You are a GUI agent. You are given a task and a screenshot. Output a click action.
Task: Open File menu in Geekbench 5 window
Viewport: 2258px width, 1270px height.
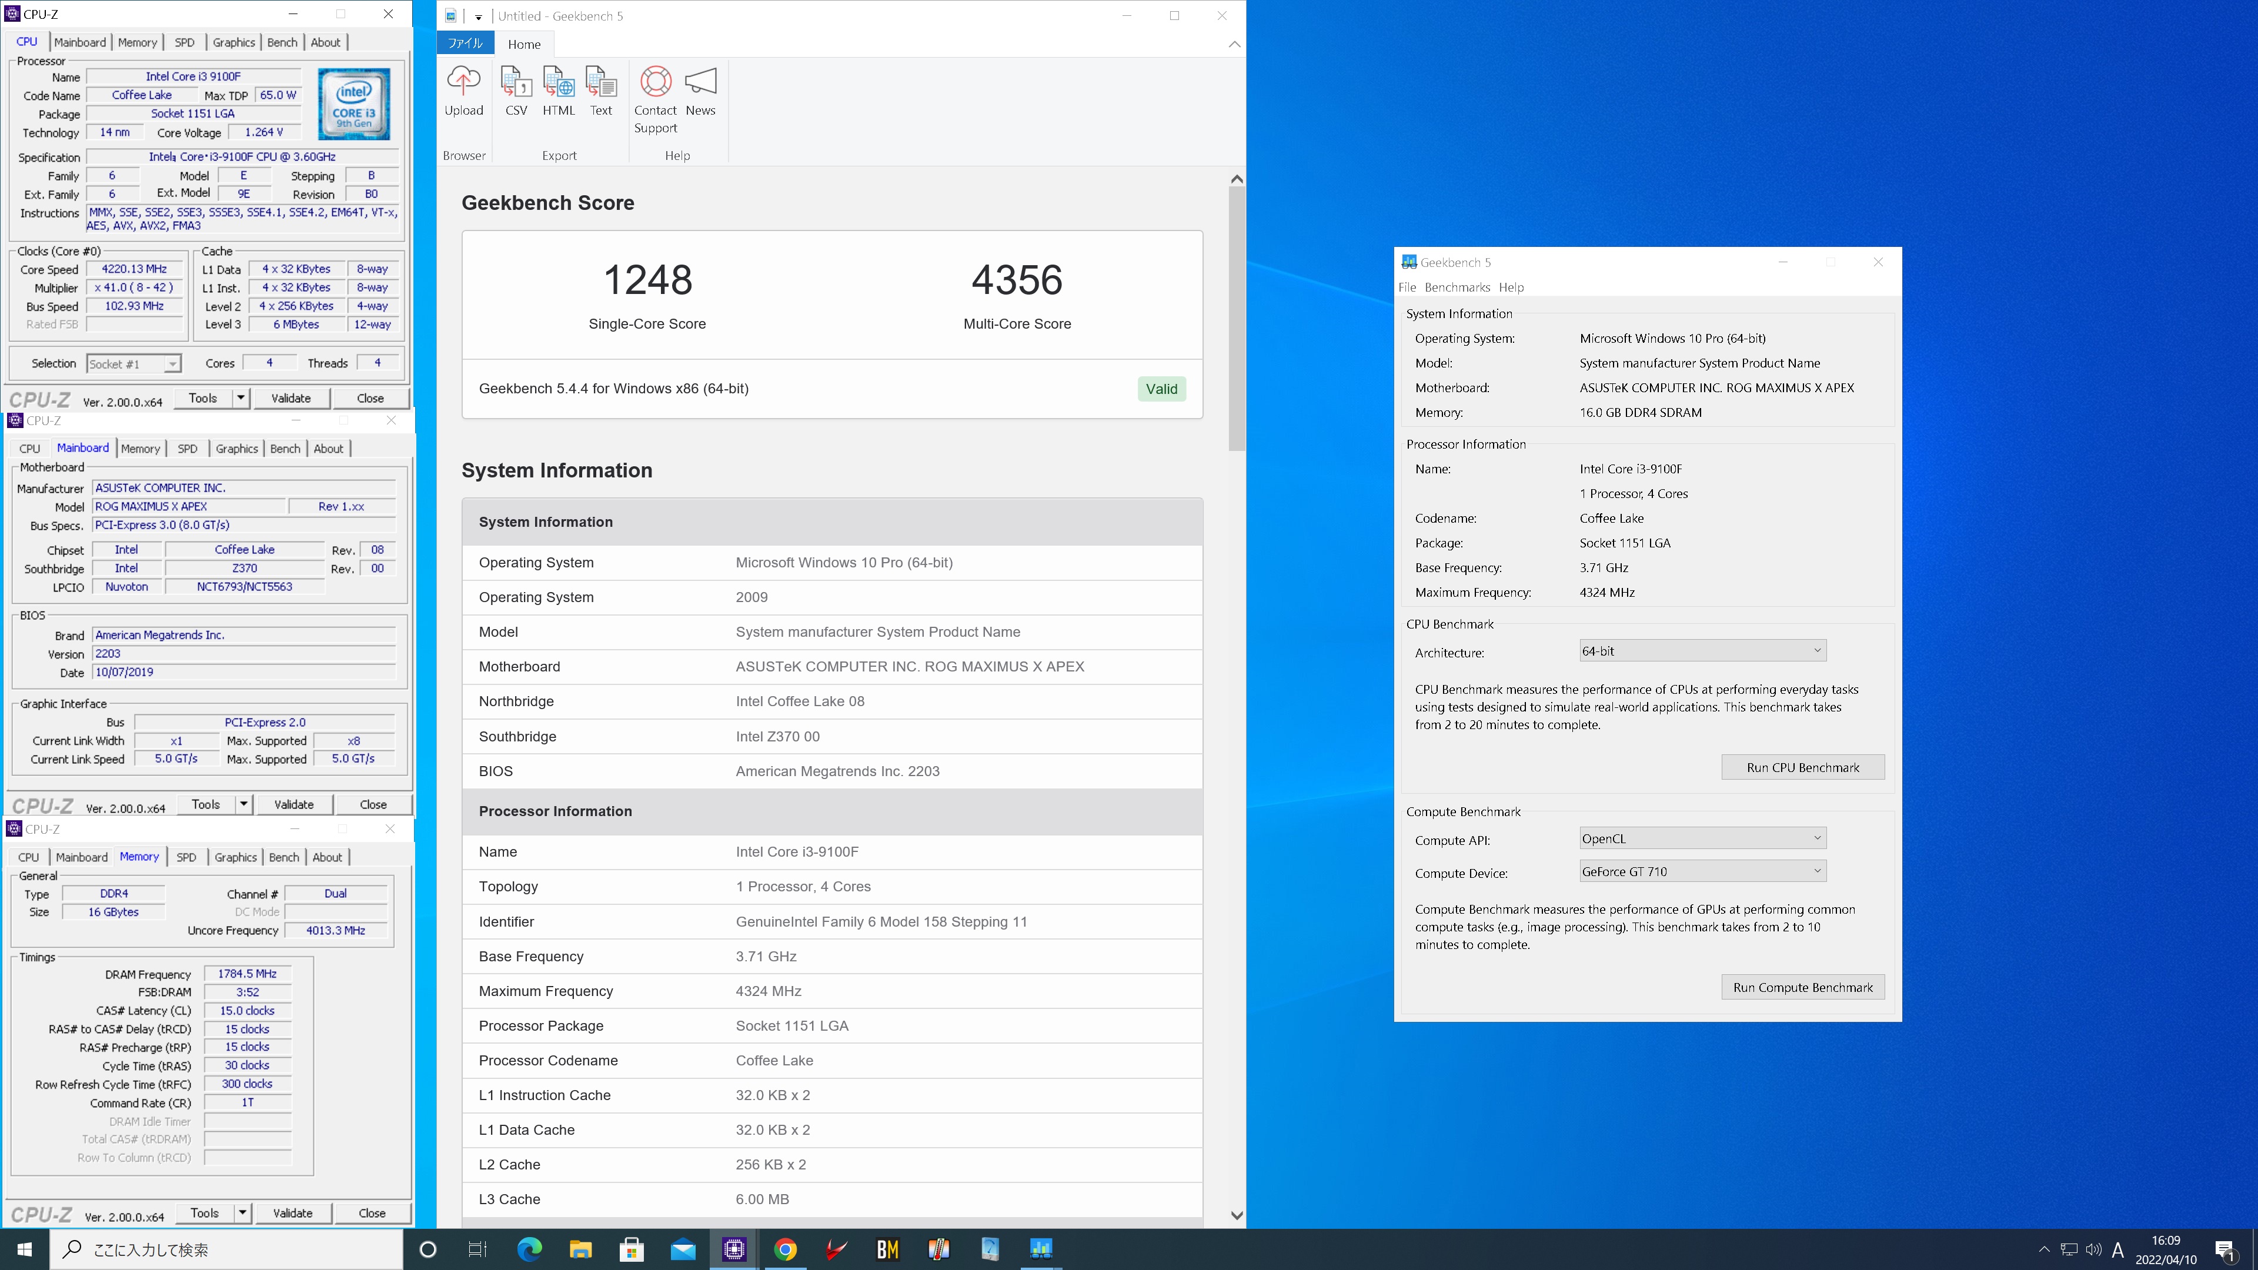coord(1407,286)
